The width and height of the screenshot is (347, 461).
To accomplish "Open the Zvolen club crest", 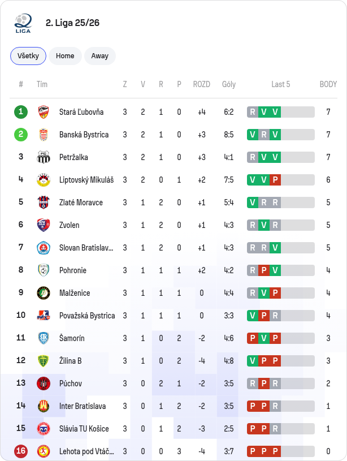I will coord(44,225).
